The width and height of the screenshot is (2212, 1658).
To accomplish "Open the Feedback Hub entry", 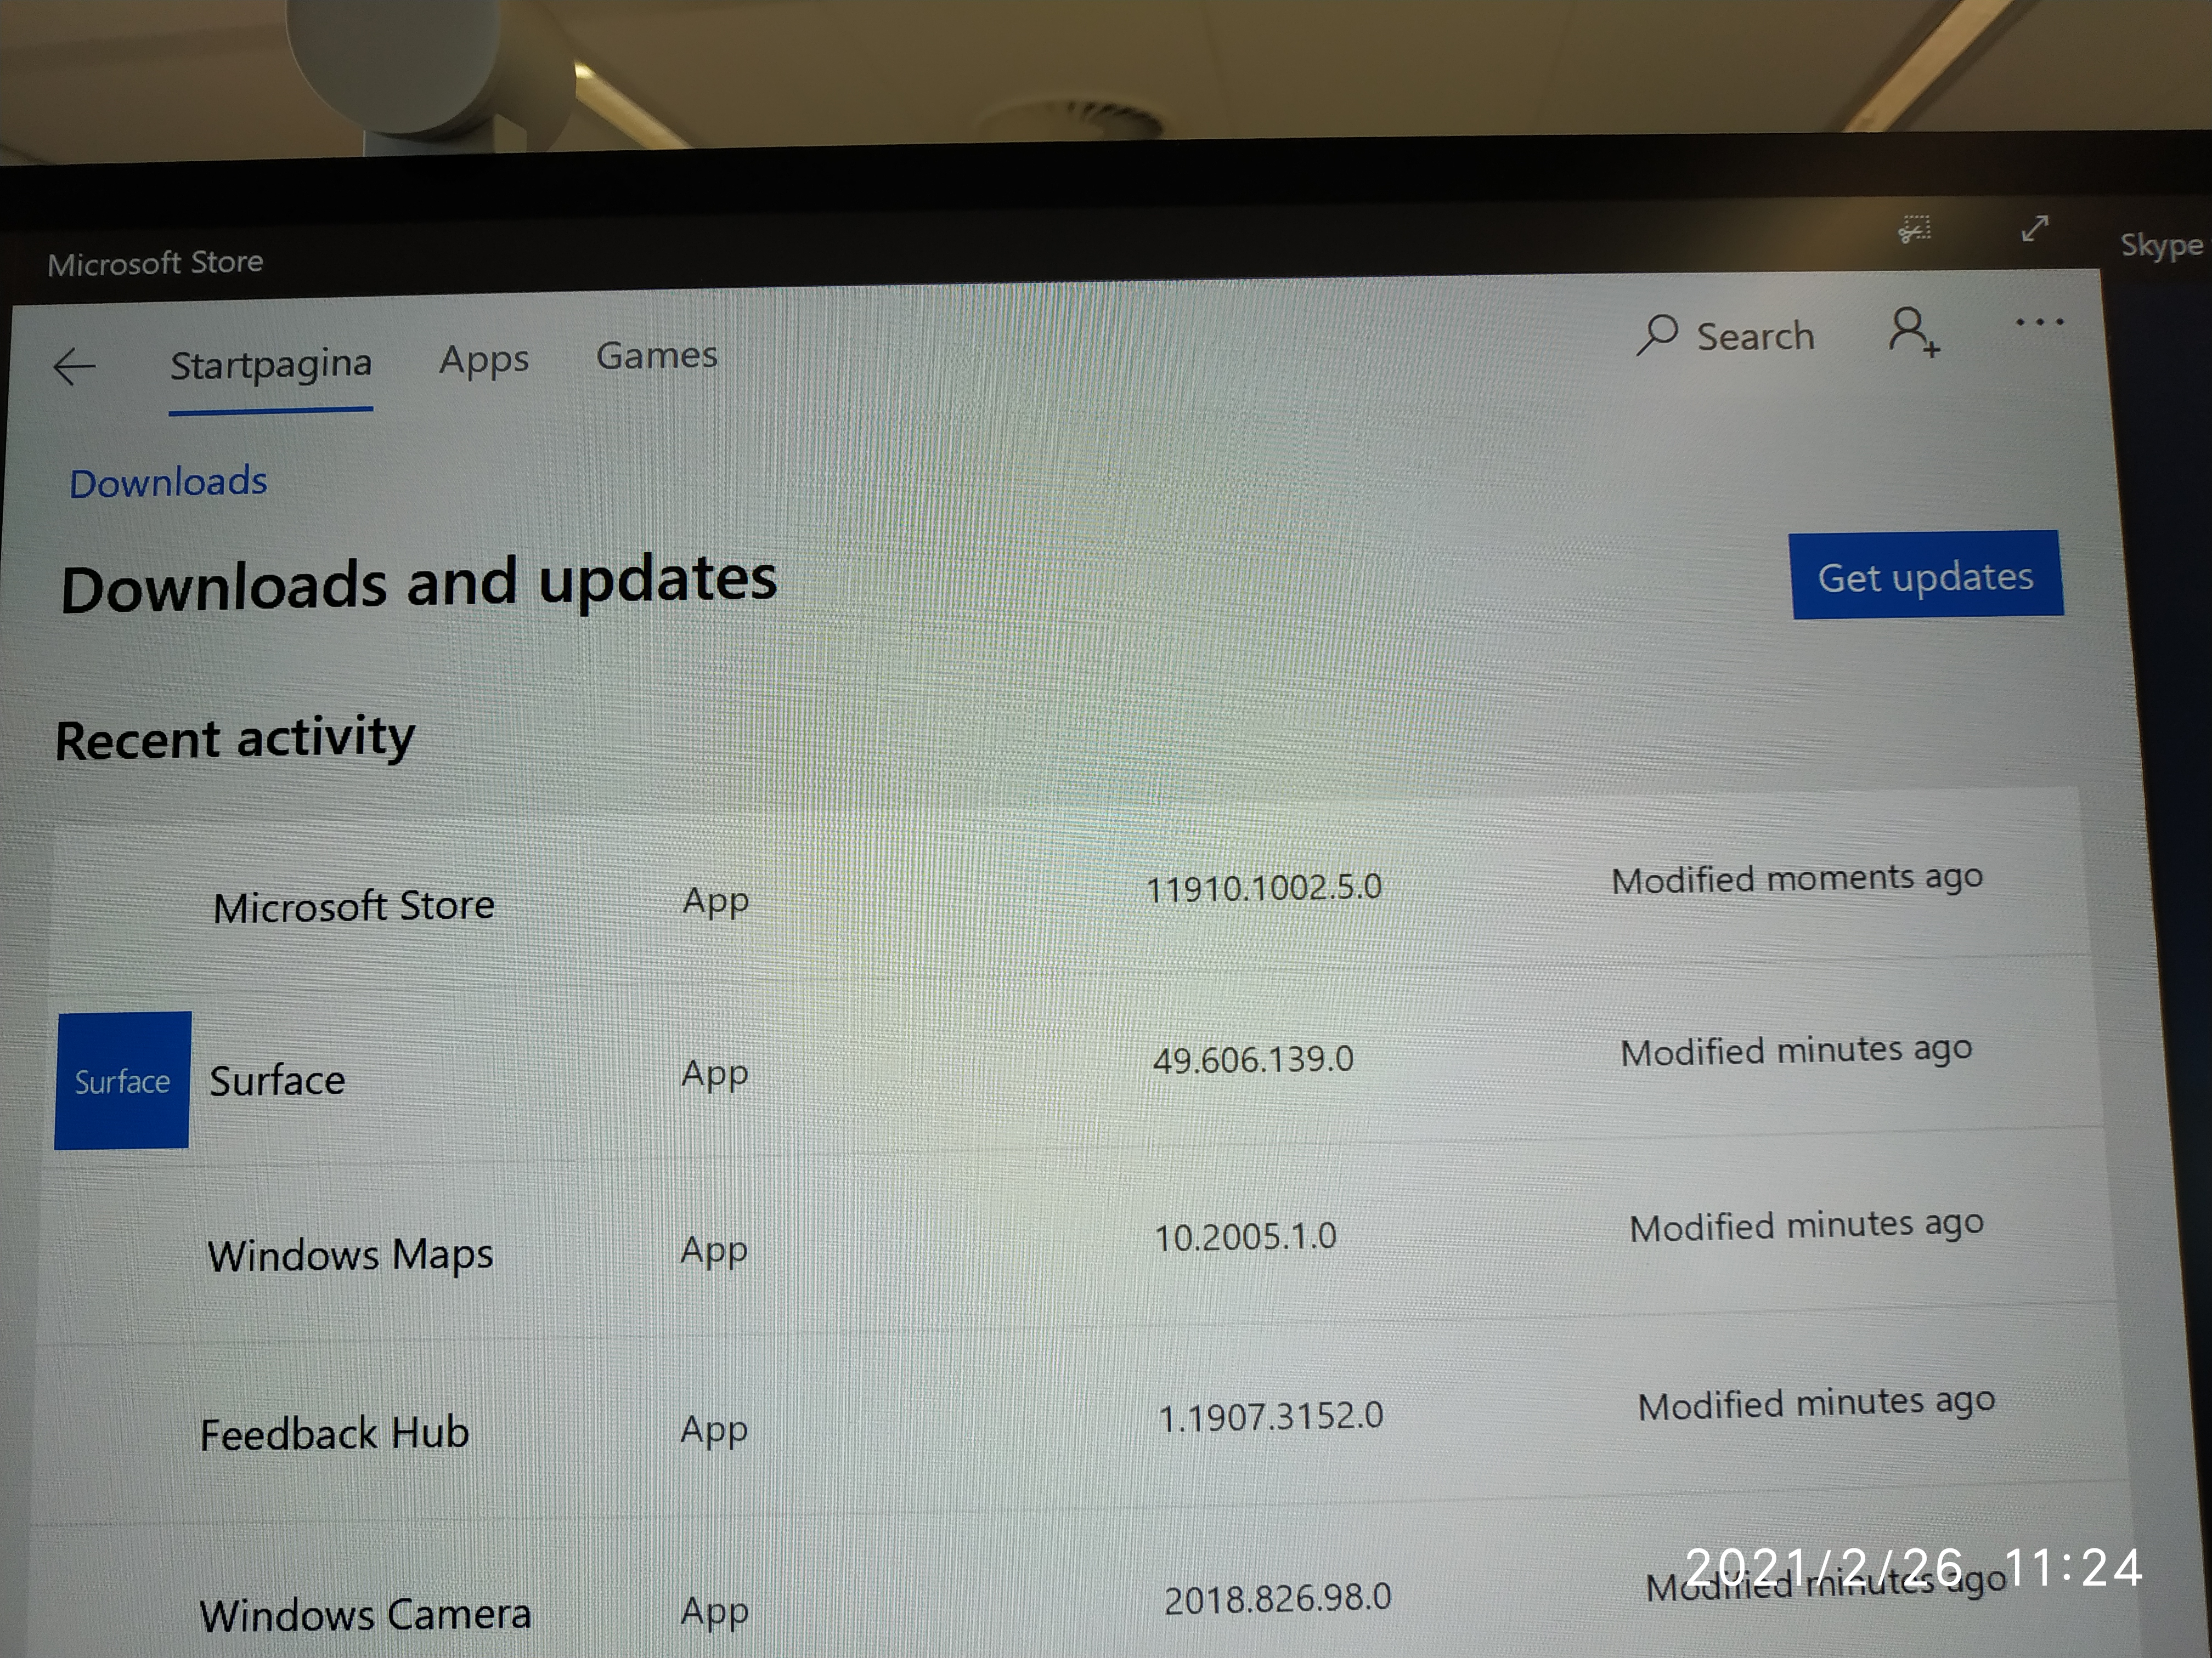I will 334,1434.
